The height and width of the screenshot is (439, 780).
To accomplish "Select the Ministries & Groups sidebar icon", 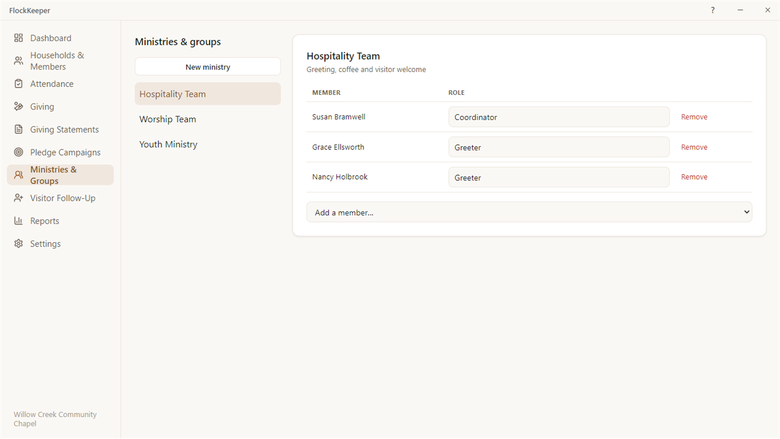I will pyautogui.click(x=18, y=175).
